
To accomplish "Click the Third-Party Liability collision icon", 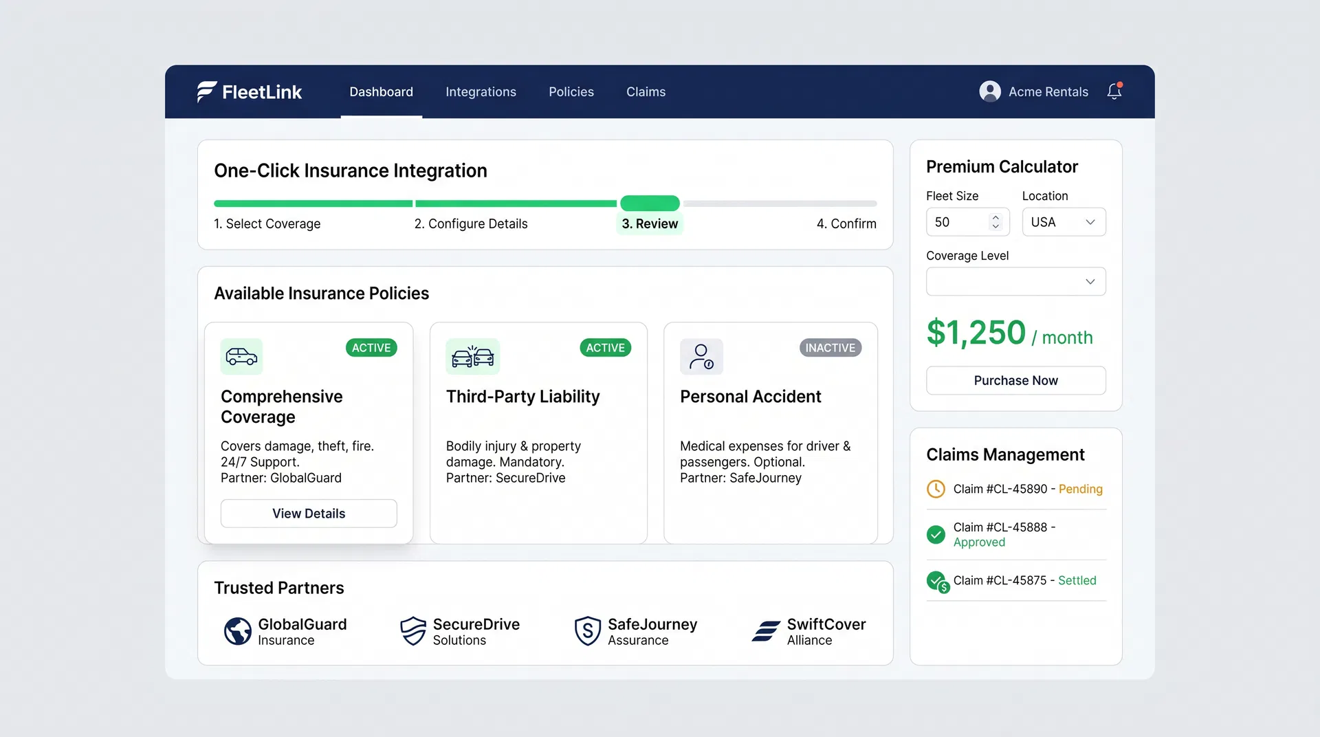I will tap(472, 356).
